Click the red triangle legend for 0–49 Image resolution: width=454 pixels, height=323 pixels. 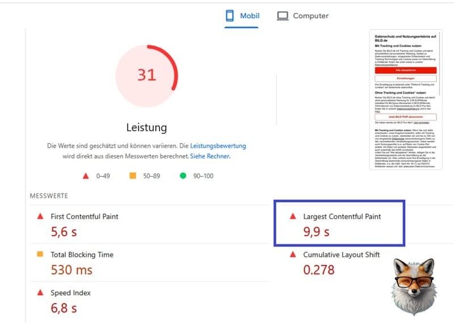click(86, 176)
